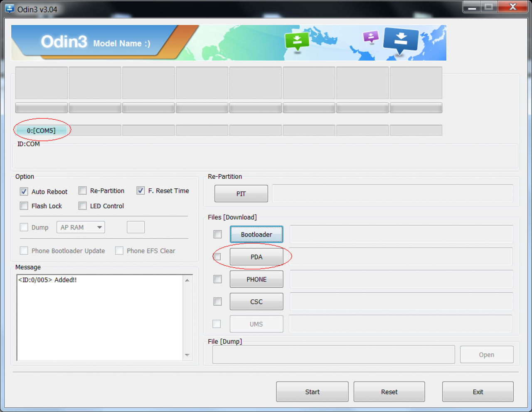Click the Bootloader file path field
Screen dimensions: 532x412
tap(401, 234)
